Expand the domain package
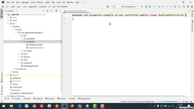The height and width of the screenshot is (109, 194). pyautogui.click(x=19, y=57)
